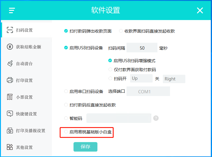The width and height of the screenshot is (212, 157).
Task: Open the scan-off key Right field
Action: [174, 79]
